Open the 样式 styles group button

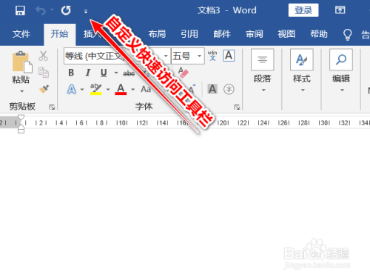[x=302, y=70]
